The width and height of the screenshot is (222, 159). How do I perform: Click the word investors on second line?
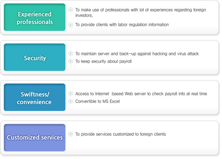84,15
